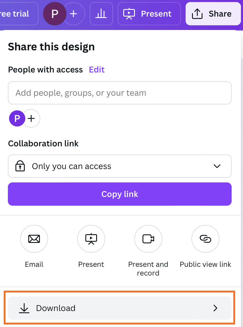The image size is (243, 327).
Task: Click the Edit link next to People with access
Action: (x=97, y=70)
